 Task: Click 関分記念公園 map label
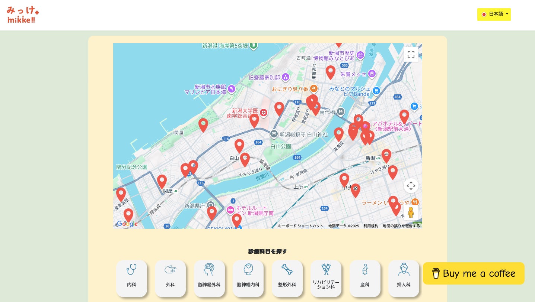click(132, 167)
